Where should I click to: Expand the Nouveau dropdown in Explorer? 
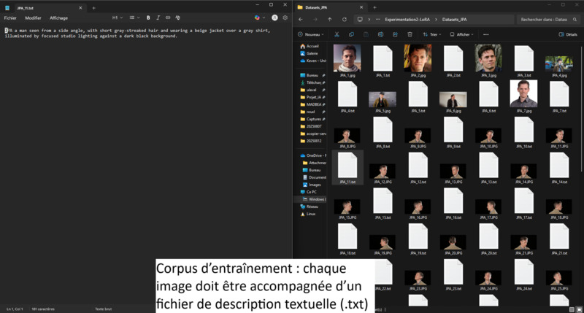tap(311, 34)
